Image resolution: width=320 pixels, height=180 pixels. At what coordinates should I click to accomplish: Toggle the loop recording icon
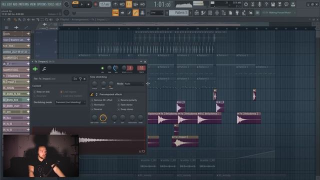pyautogui.click(x=142, y=4)
